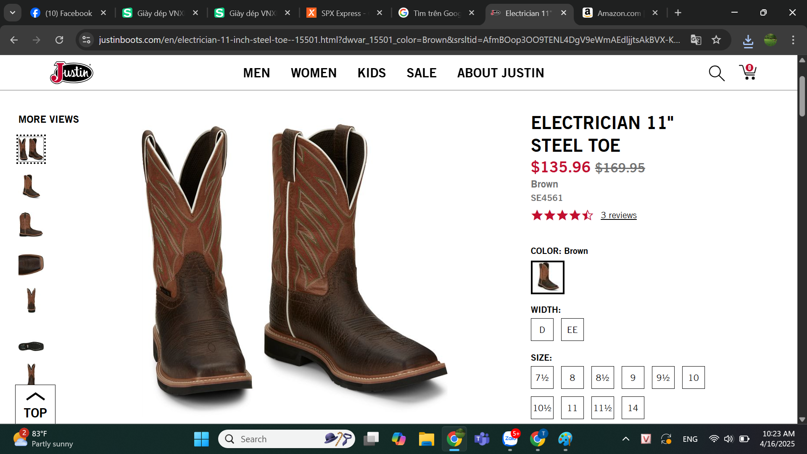The width and height of the screenshot is (807, 454).
Task: View the boot sole thumbnail
Action: [31, 346]
